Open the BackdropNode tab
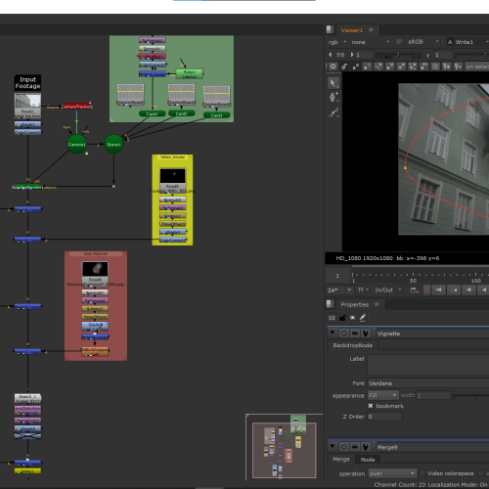489x489 pixels. [x=352, y=345]
